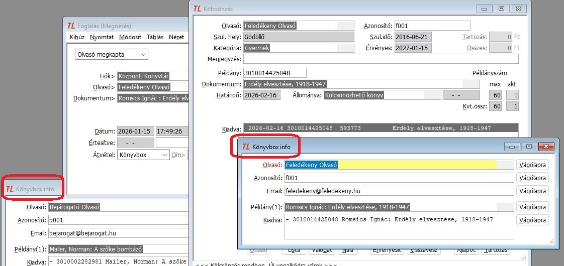Screen dimensions: 564x266
Task: Minimize the foreground Könyvbox info window
Action: 512,147
